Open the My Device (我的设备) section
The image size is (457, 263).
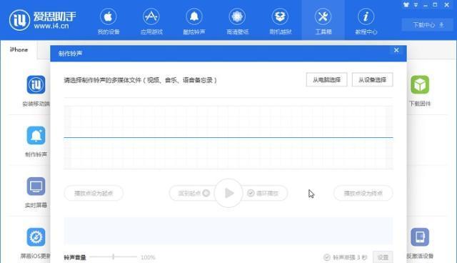tap(108, 21)
